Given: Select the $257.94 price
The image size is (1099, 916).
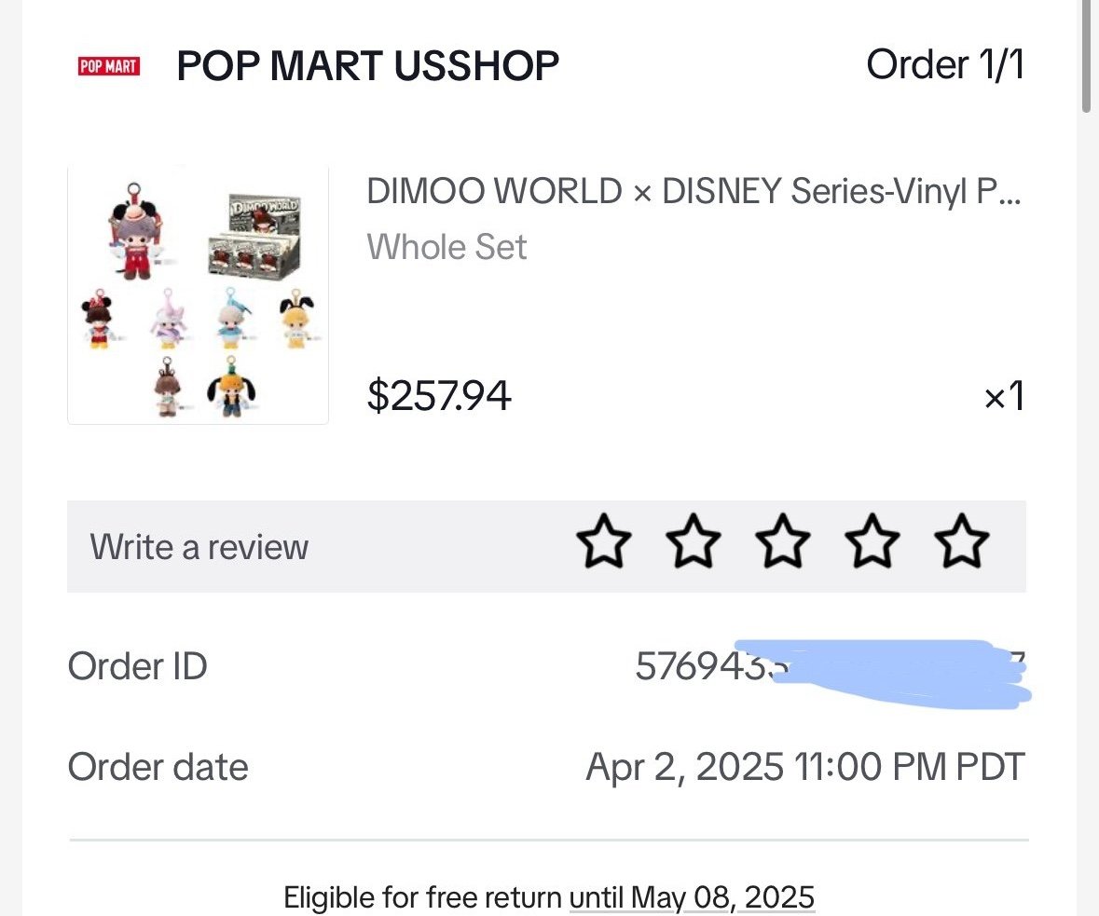Looking at the screenshot, I should (439, 395).
